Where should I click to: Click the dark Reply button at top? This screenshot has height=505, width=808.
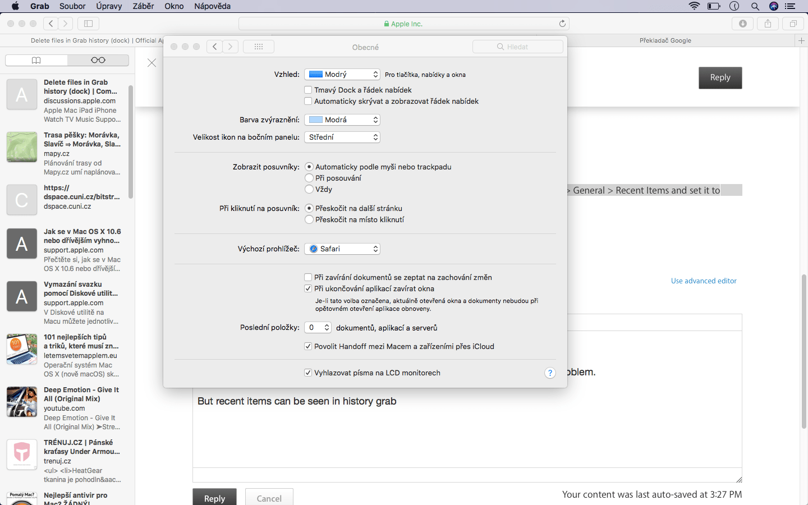[720, 78]
